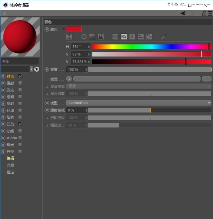This screenshot has height=219, width=213.
Task: Enable the 反射 channel checkbox
Action: [20, 104]
